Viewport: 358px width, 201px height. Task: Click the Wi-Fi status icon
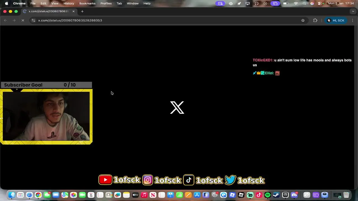pos(296,3)
